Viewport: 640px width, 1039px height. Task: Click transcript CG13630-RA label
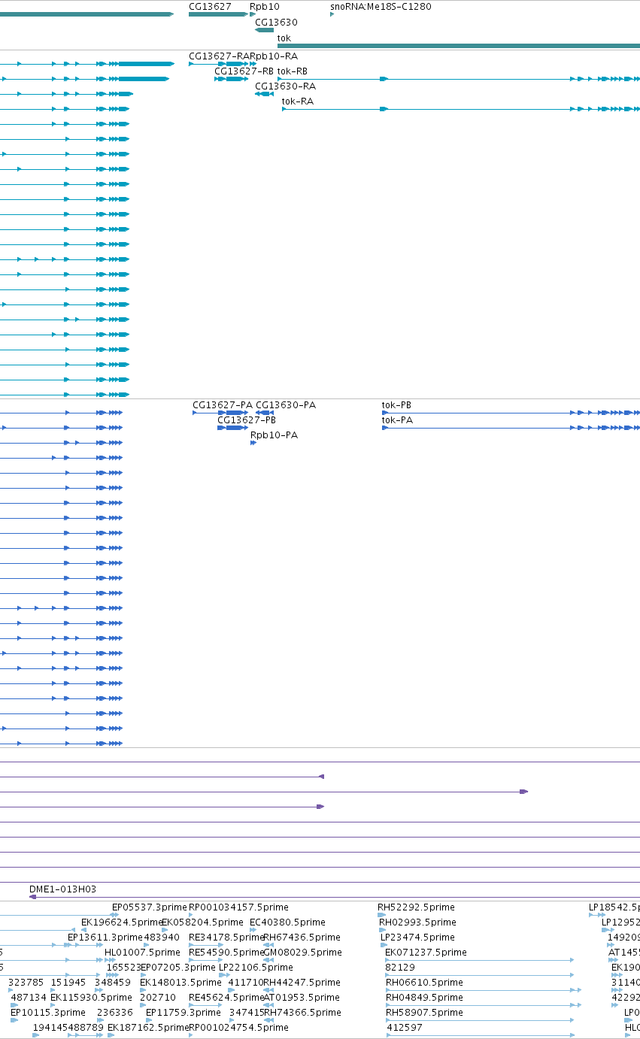(285, 86)
